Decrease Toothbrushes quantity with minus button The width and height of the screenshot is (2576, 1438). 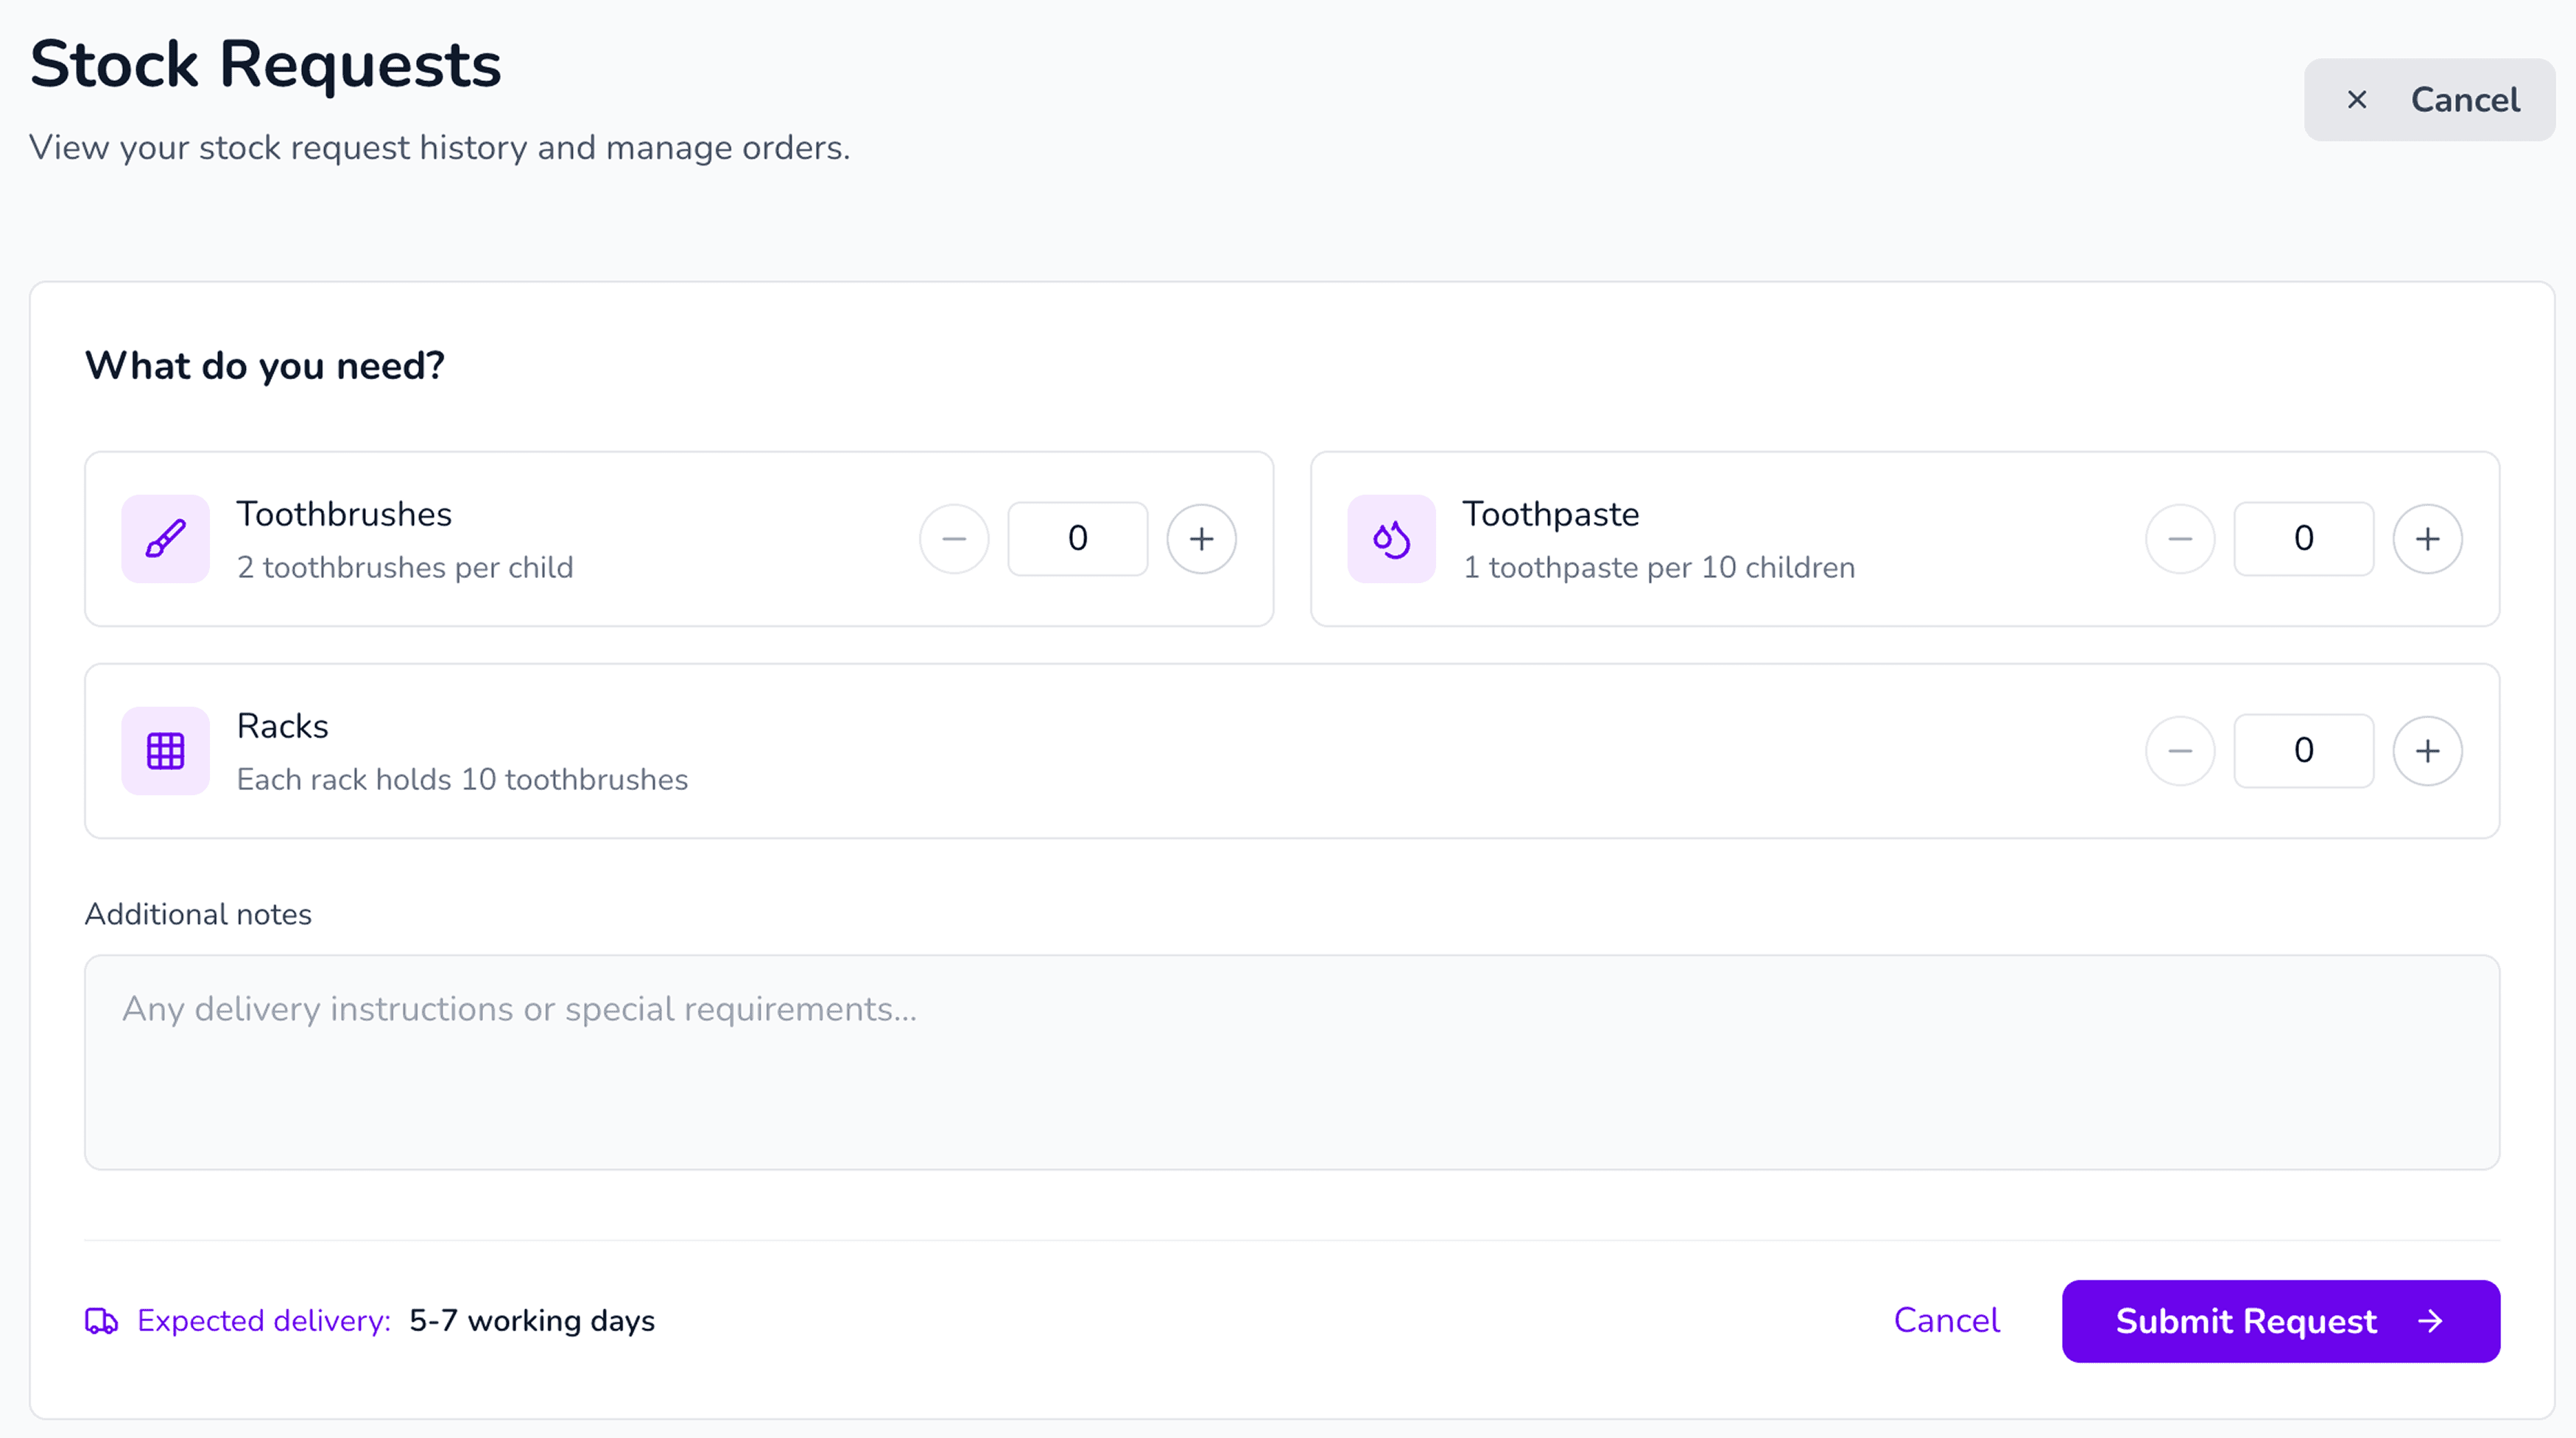(x=954, y=539)
